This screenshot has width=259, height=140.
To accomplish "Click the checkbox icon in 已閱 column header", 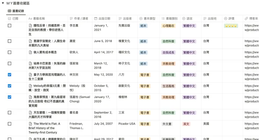I will tap(9, 19).
